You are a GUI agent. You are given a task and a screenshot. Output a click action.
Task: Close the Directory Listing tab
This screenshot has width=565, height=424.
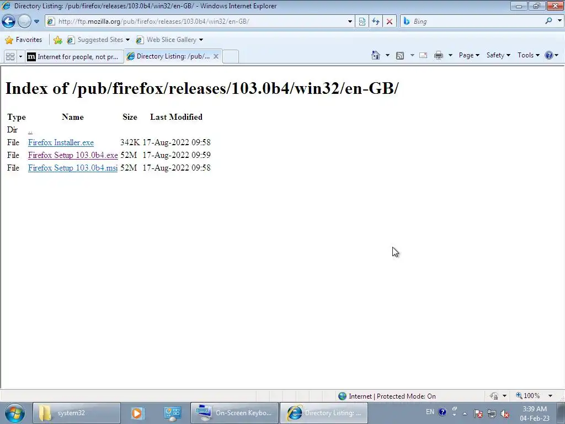tap(216, 56)
